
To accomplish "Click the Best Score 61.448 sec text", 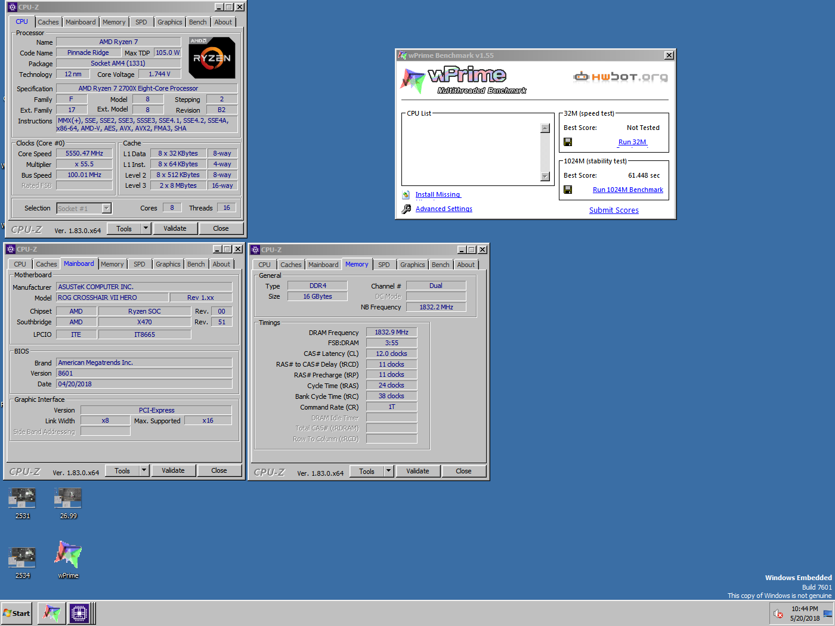I will click(644, 175).
